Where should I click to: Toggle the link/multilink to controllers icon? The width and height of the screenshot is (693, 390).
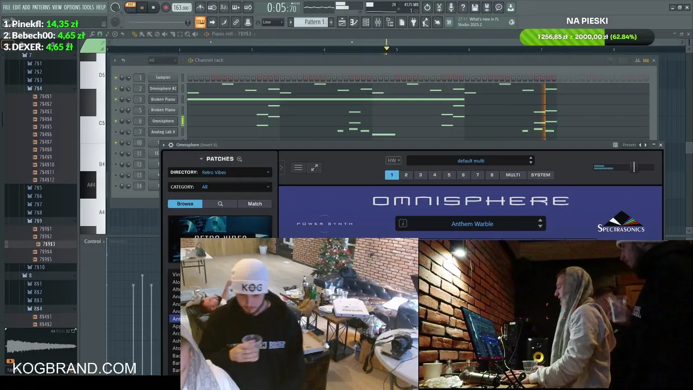236,22
